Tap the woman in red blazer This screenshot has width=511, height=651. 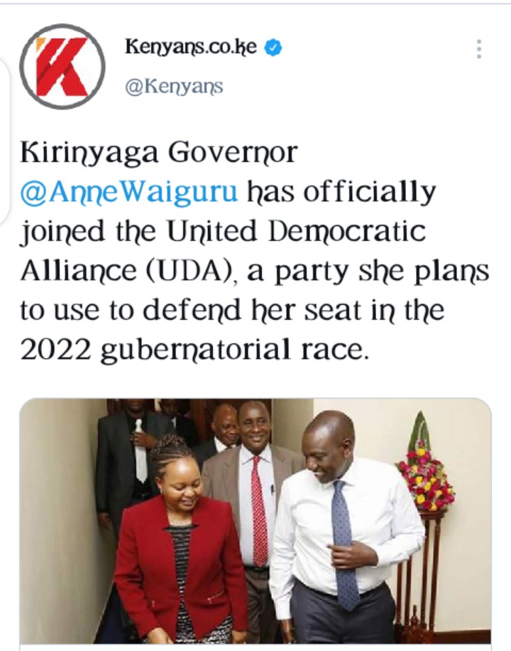coord(180,539)
